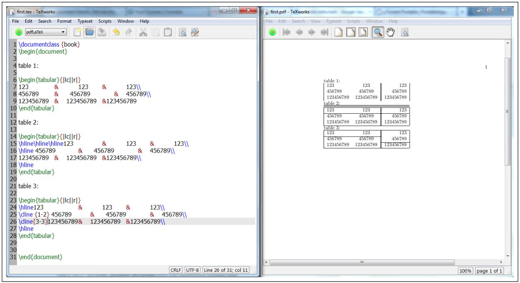Click the Next Page arrow in PDF toolbar
Viewport: 520px width, 283px height.
tap(312, 32)
